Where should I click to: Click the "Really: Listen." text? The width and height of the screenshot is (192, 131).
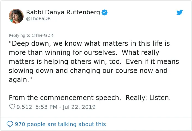[x=148, y=98]
